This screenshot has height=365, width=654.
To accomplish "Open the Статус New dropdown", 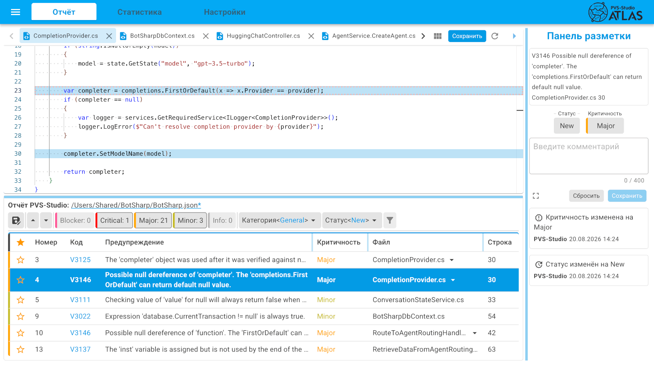I will [352, 220].
